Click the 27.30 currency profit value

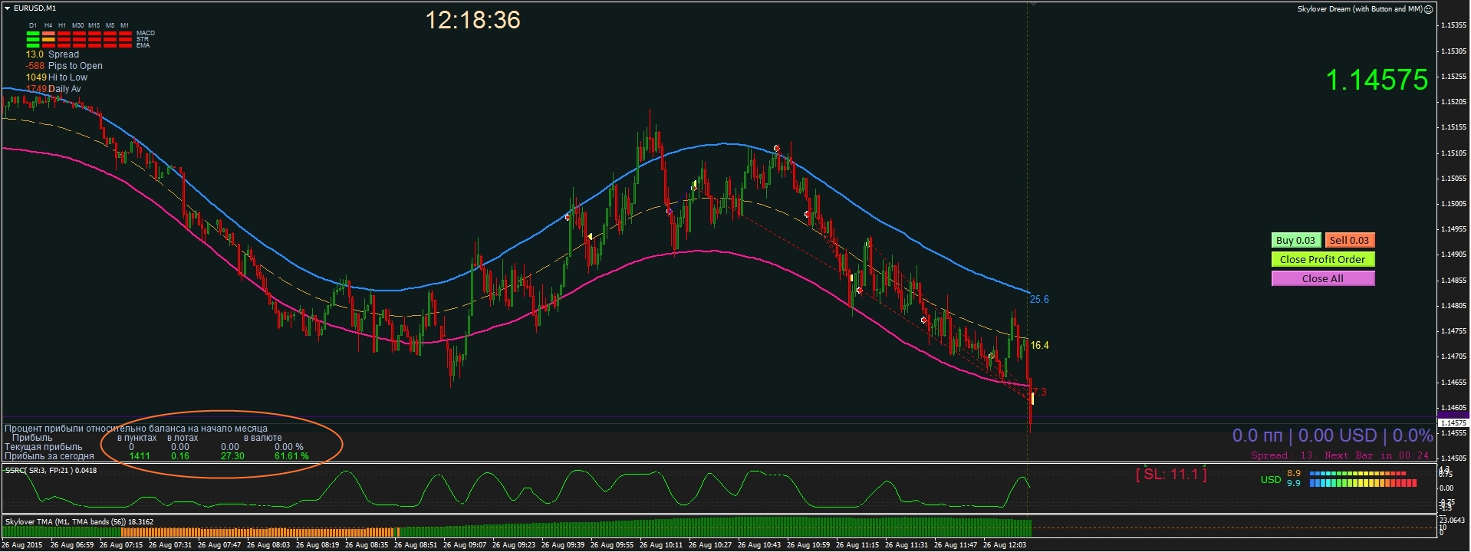click(x=232, y=456)
